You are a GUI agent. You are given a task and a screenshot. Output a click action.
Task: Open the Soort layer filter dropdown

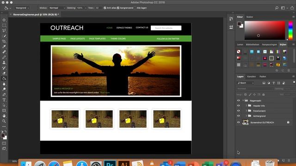click(246, 83)
